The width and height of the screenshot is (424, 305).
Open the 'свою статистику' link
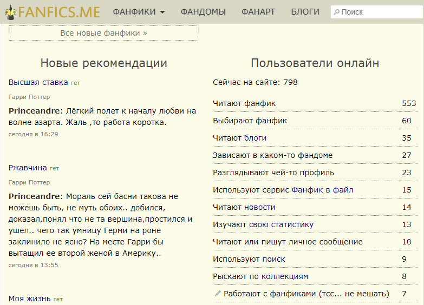pos(281,224)
